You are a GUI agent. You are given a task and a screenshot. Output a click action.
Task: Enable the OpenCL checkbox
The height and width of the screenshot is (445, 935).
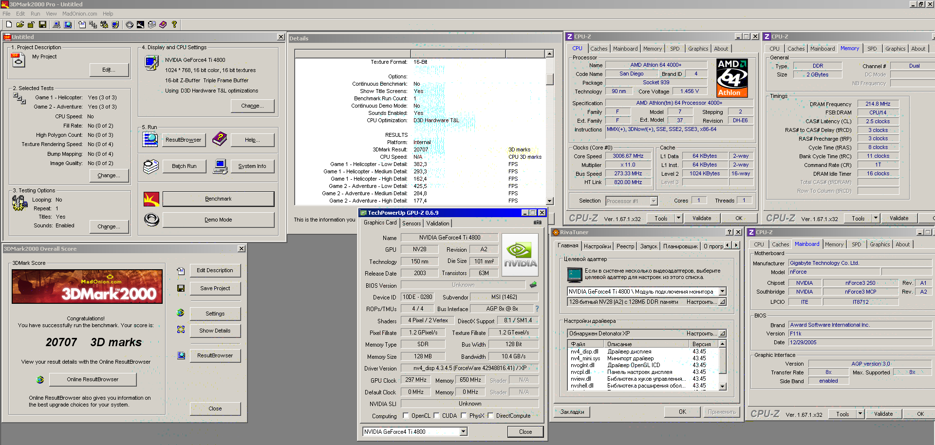click(406, 416)
